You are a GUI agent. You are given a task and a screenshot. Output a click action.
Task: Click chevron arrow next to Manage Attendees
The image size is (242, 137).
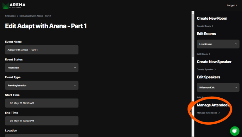tap(219, 113)
